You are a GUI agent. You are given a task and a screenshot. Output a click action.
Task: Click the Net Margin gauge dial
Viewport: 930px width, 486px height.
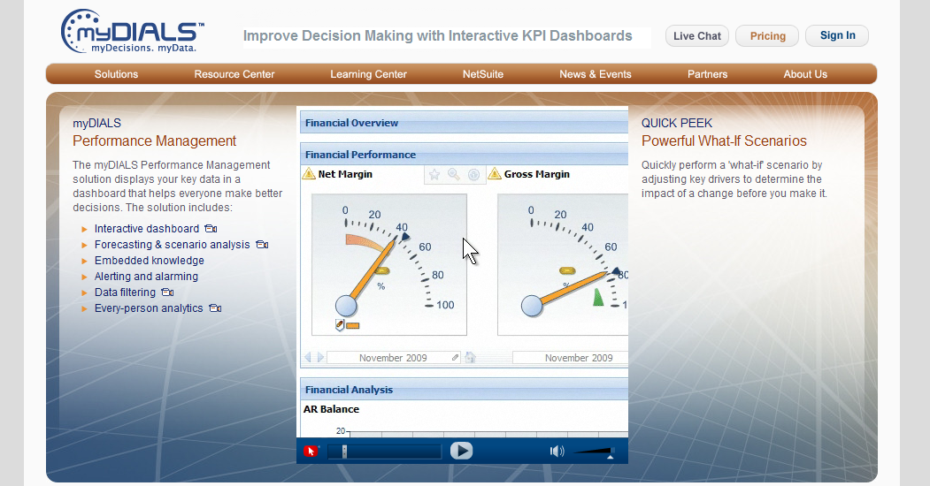pos(389,264)
